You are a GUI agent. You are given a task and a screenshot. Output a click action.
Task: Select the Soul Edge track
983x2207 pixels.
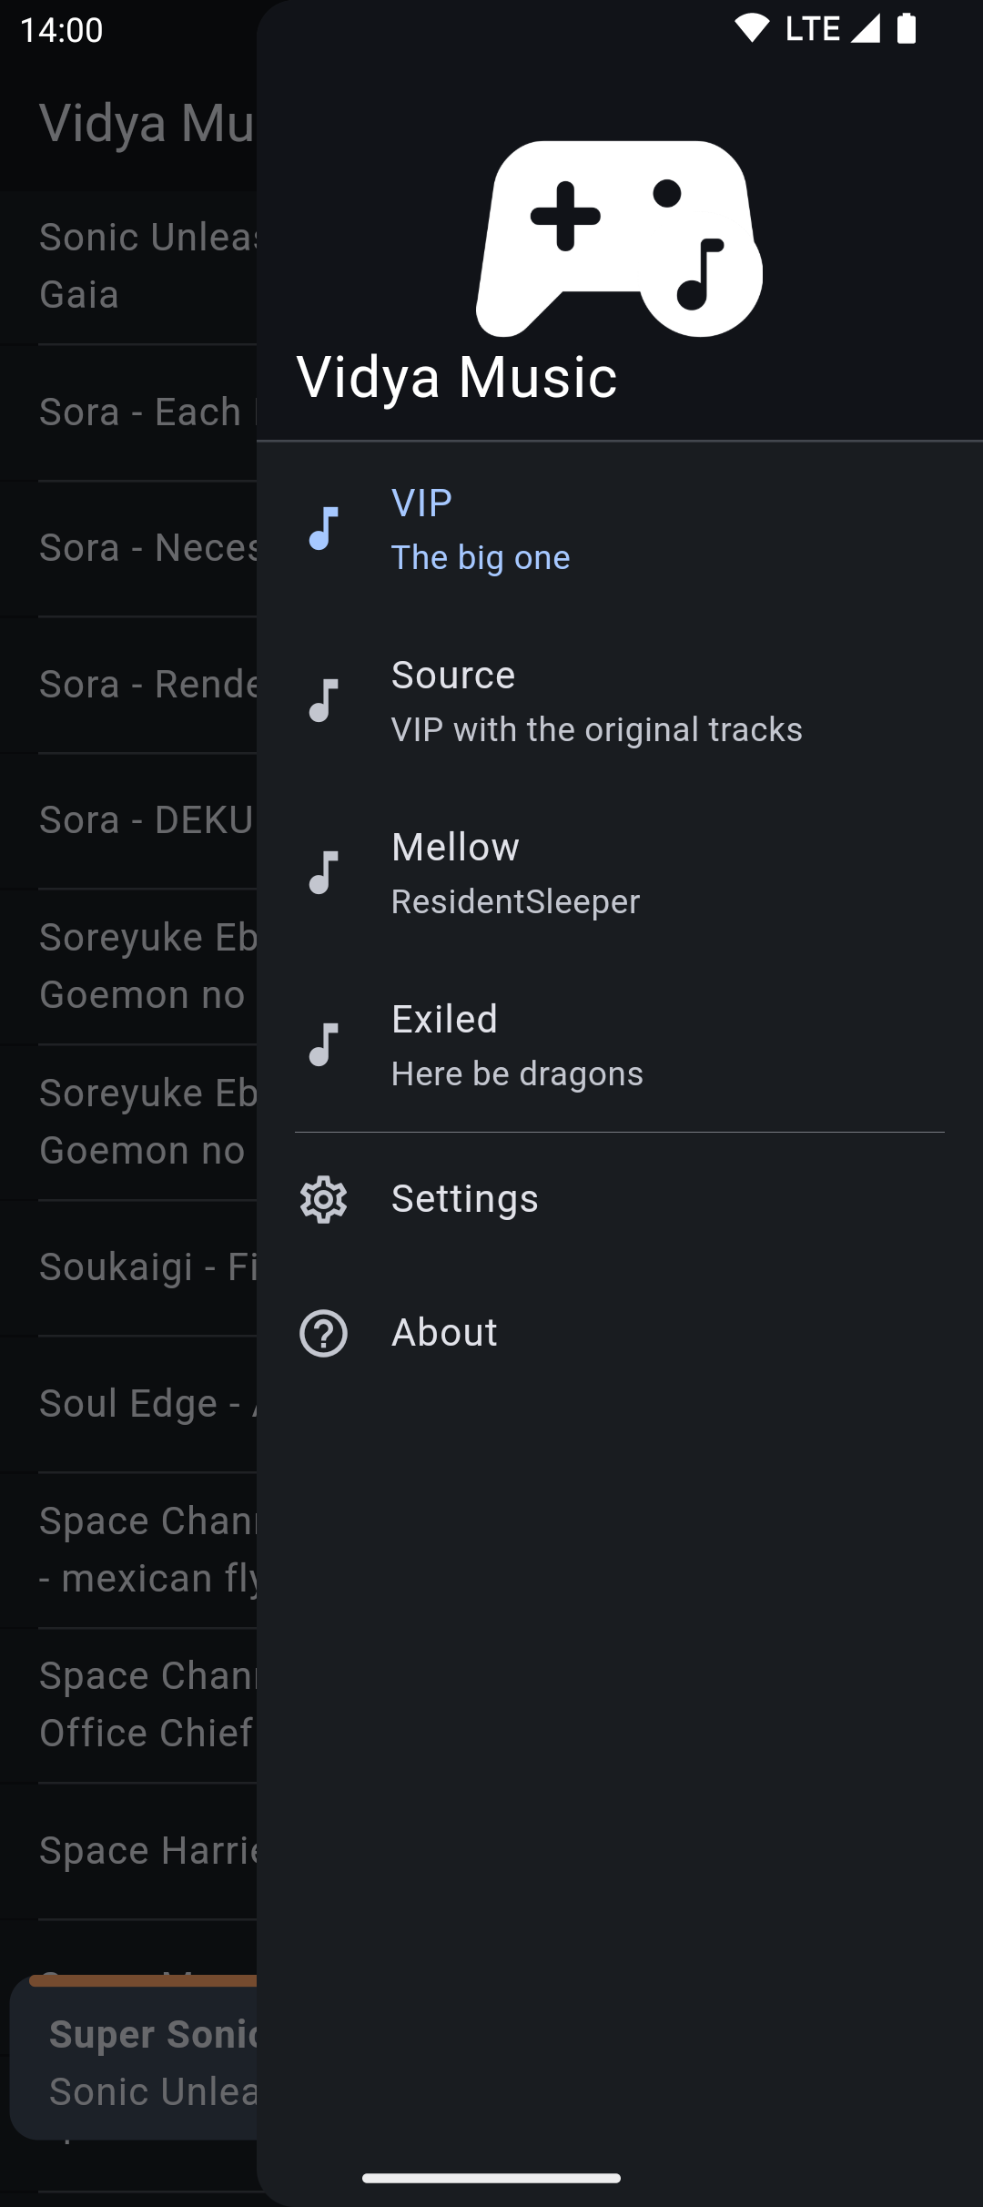146,1403
